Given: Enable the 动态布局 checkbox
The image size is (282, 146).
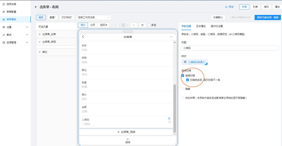Looking at the screenshot, I should (x=183, y=98).
